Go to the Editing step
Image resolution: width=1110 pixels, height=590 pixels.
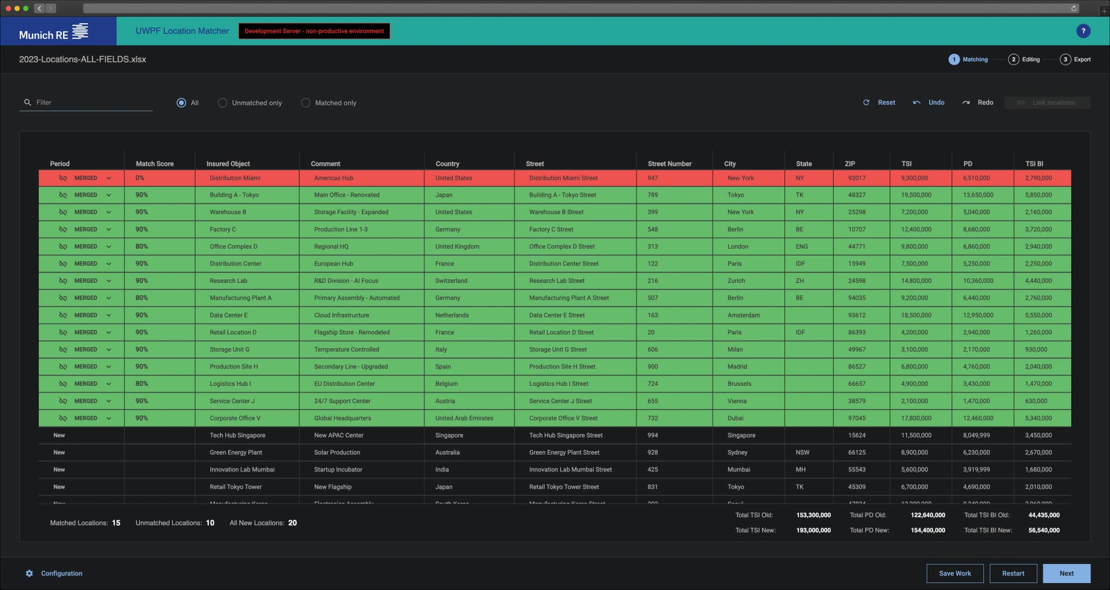1024,60
